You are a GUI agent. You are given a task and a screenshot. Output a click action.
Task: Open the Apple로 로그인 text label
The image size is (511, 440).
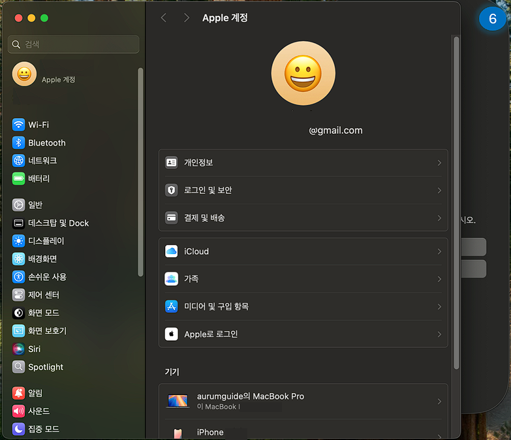211,334
